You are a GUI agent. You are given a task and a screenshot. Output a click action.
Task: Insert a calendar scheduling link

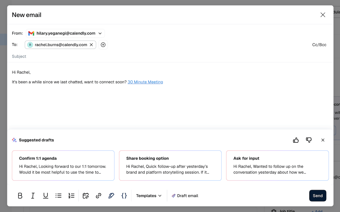click(86, 196)
